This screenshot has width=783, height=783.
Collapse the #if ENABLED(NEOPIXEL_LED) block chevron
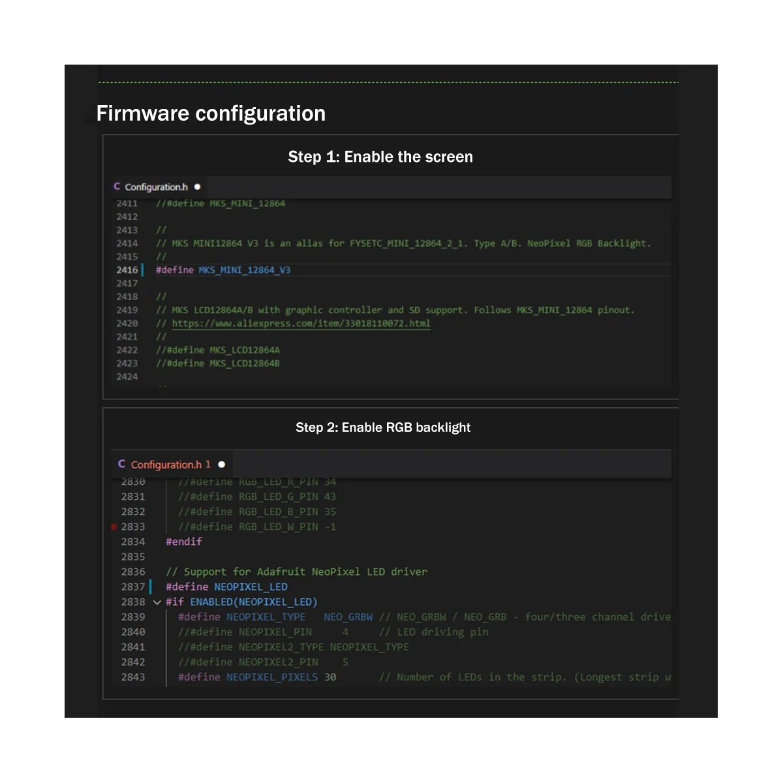[157, 602]
